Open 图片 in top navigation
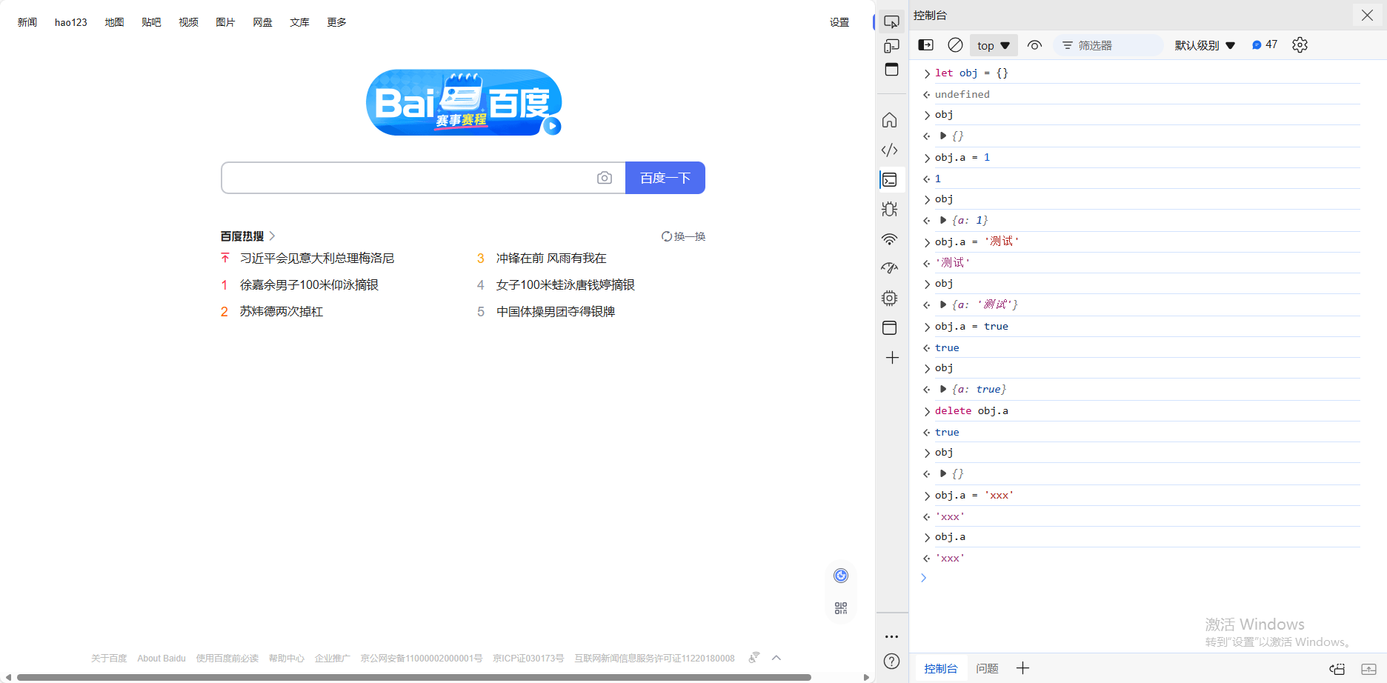The image size is (1387, 683). 225,22
